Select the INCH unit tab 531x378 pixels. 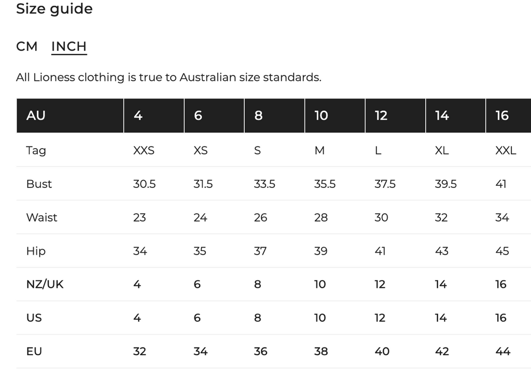click(69, 47)
